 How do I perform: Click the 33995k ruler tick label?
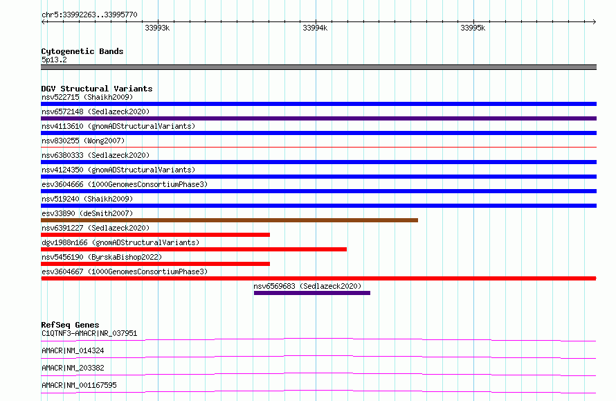tap(473, 28)
